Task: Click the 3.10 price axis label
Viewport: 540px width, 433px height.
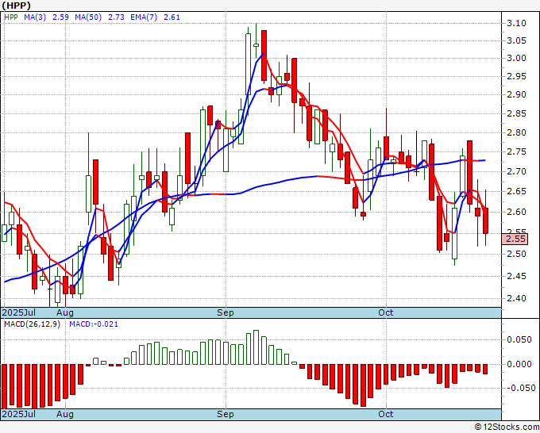Action: (517, 23)
